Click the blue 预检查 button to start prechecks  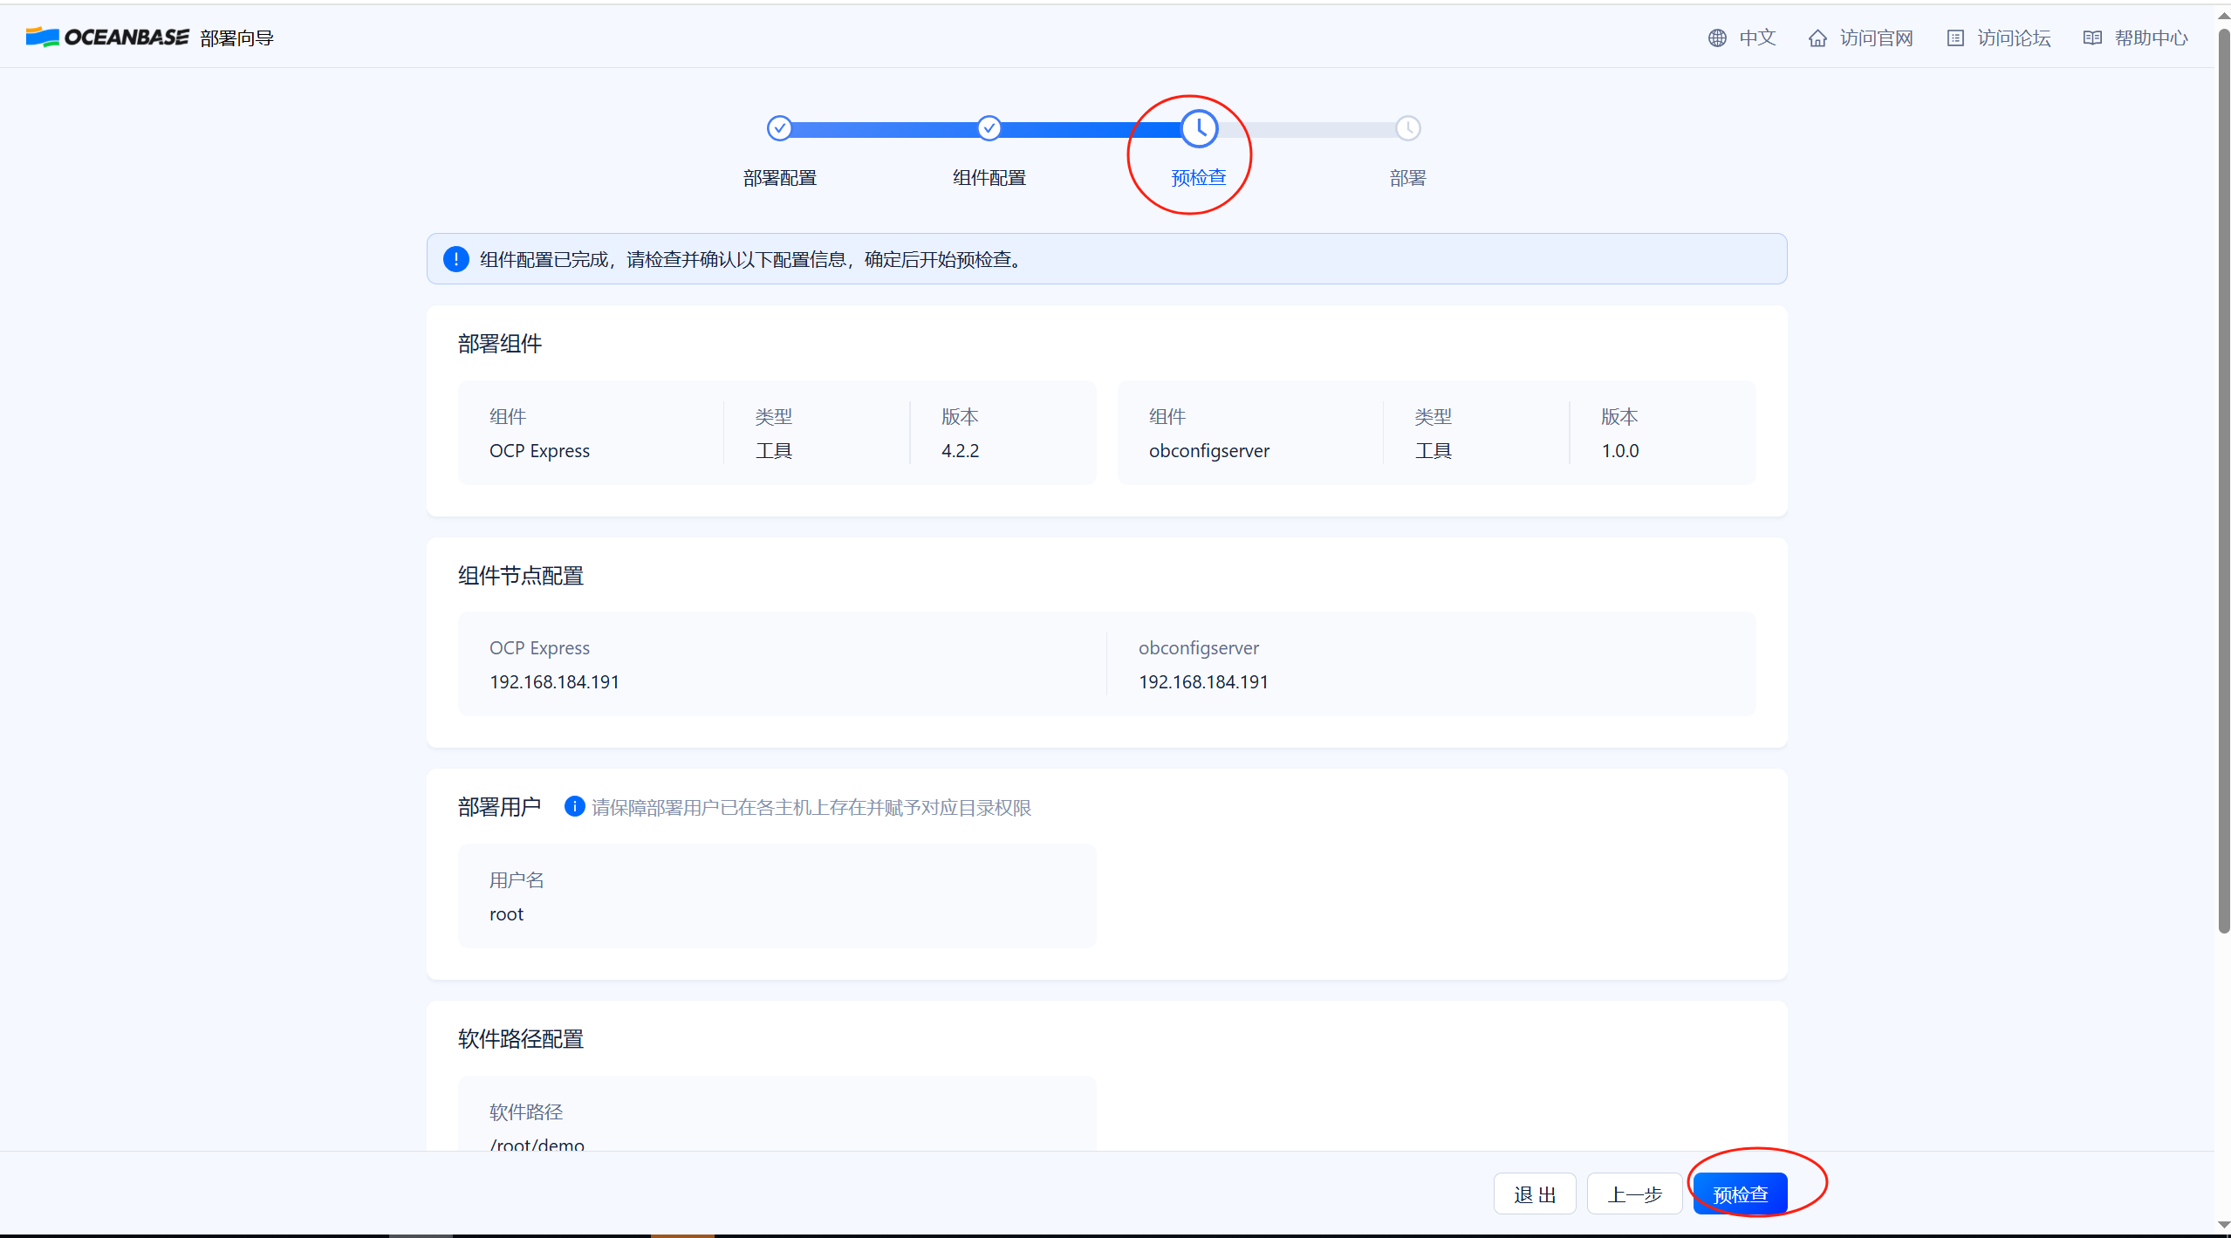coord(1740,1193)
